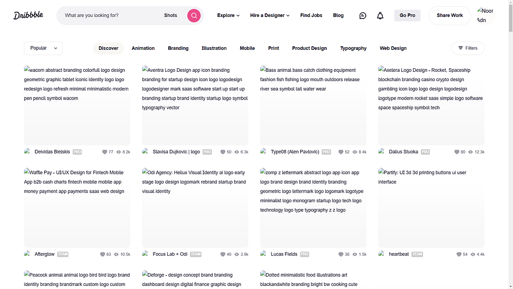Open Focus Lab + Odi profile link
Screen dimensions: 513x289
pyautogui.click(x=170, y=254)
